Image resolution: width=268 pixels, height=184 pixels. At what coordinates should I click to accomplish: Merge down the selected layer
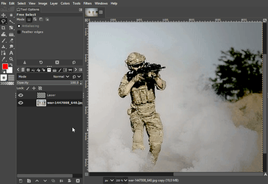[x=62, y=181]
